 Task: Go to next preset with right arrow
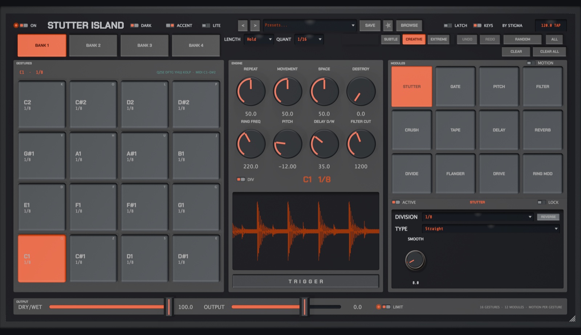click(x=255, y=25)
